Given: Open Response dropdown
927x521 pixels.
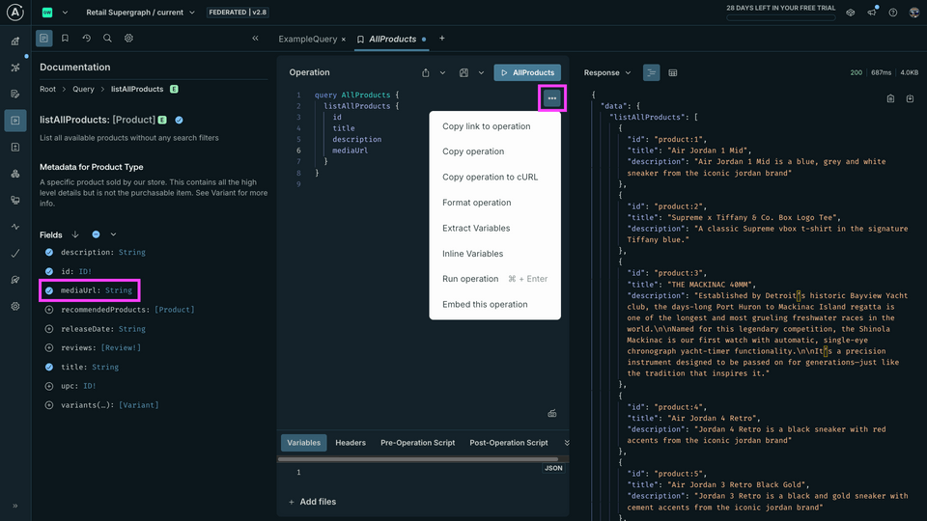Looking at the screenshot, I should click(607, 72).
